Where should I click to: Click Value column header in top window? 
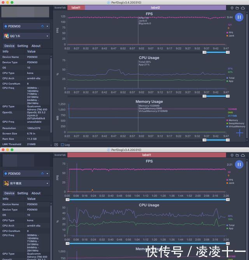[x=32, y=51]
